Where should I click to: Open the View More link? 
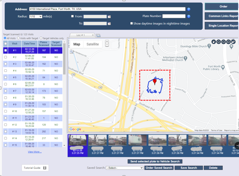(x=34, y=152)
